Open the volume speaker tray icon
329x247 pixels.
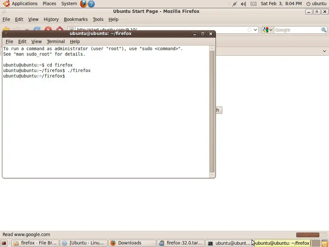(244, 4)
